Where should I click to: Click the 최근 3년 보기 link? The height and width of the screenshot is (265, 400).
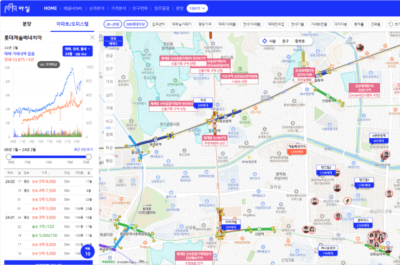[83, 149]
